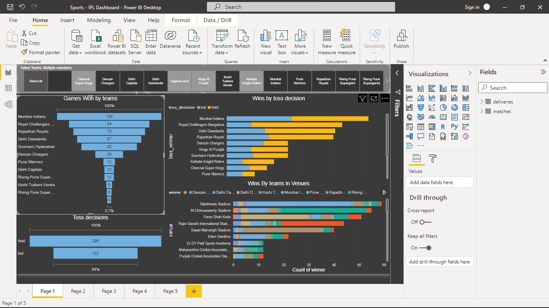Collapse the Fields pane

click(x=543, y=72)
